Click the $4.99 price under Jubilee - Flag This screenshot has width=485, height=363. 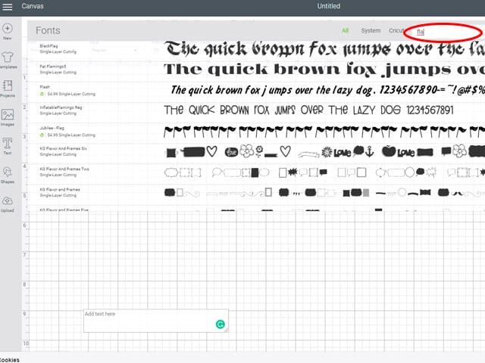click(x=52, y=135)
